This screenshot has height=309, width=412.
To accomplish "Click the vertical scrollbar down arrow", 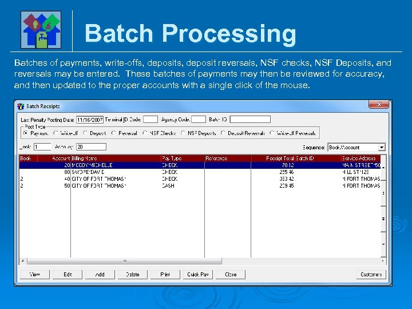I will click(383, 244).
